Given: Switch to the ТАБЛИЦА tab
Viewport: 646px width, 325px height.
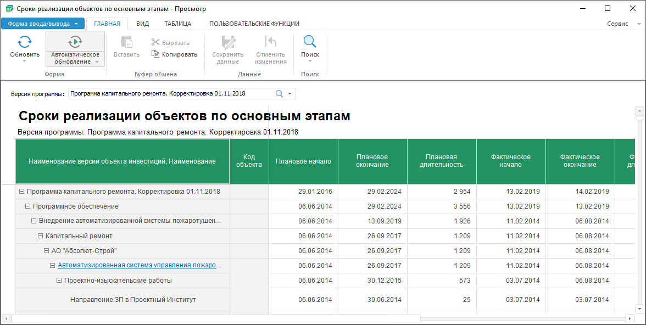Looking at the screenshot, I should pos(178,24).
